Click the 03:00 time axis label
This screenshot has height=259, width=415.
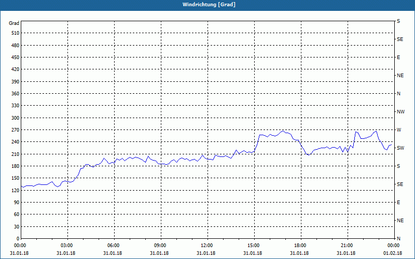(x=66, y=246)
